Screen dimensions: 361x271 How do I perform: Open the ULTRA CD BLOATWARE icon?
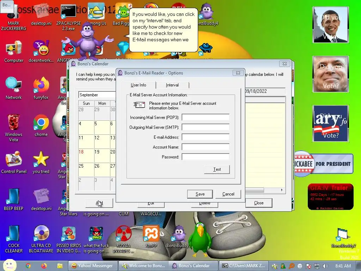pos(41,239)
